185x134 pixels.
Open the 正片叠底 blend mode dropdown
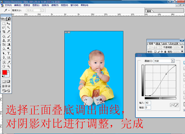(x=160, y=48)
